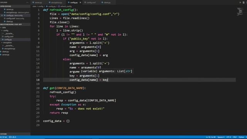The width and height of the screenshot is (247, 139).
Task: Click line number 18 in the gutter
Action: 38,80
